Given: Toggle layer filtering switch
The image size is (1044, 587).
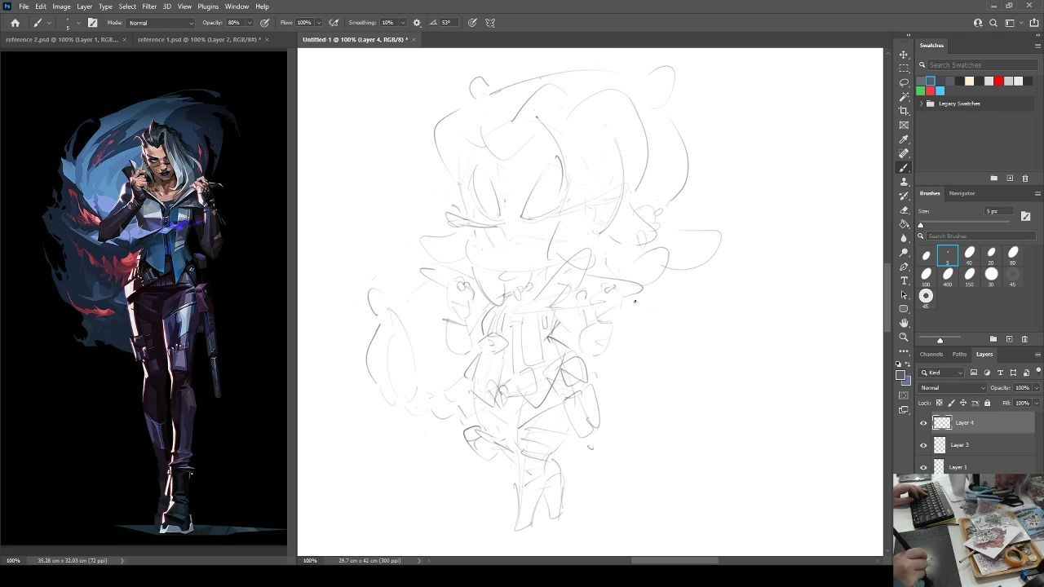Looking at the screenshot, I should (1038, 372).
